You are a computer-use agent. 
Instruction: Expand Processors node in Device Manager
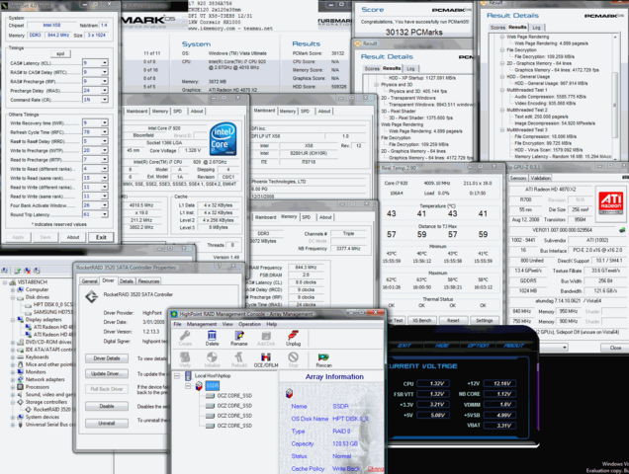[x=13, y=387]
